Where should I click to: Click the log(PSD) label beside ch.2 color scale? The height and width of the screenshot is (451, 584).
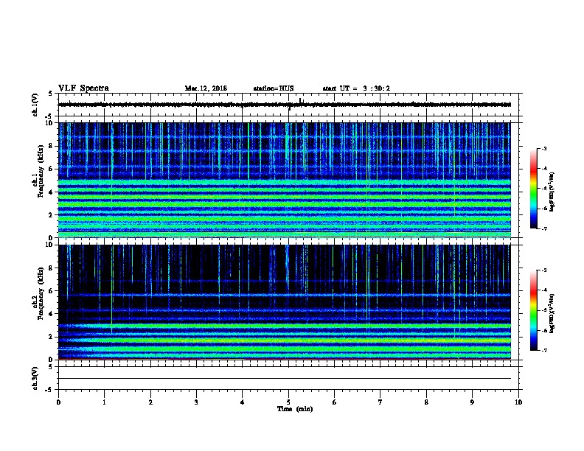tap(552, 313)
